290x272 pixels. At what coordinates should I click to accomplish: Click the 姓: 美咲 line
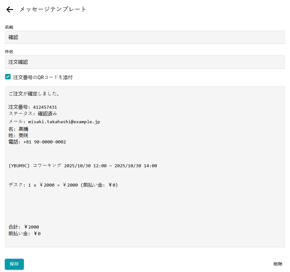point(18,136)
